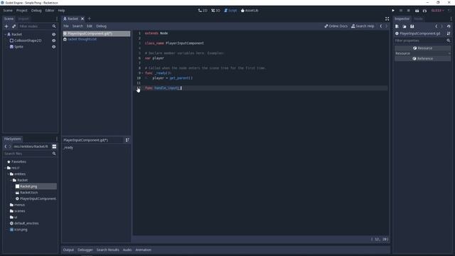Switch to the 3D workspace
This screenshot has height=256, width=455.
(x=215, y=11)
